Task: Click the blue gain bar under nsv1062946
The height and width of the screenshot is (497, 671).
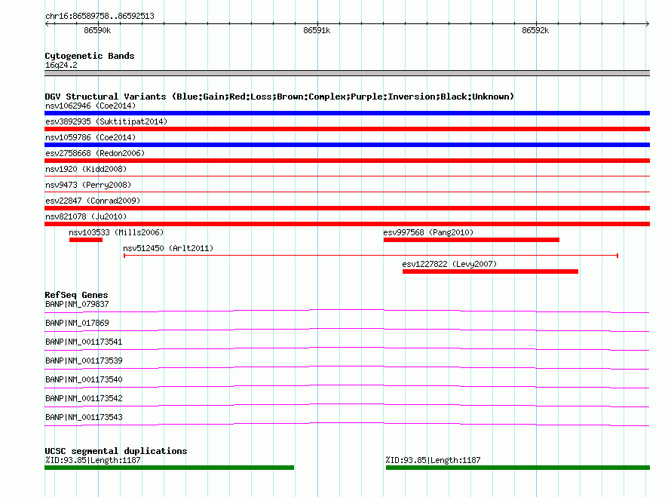Action: tap(347, 113)
